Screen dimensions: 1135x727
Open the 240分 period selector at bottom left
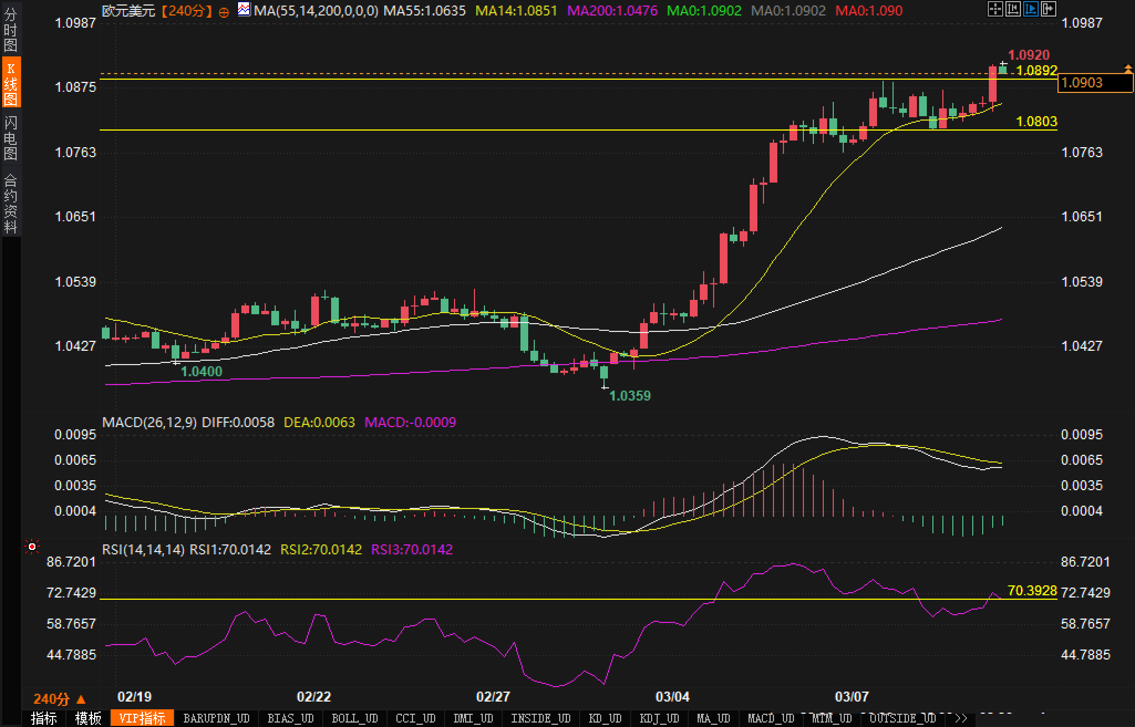(60, 699)
